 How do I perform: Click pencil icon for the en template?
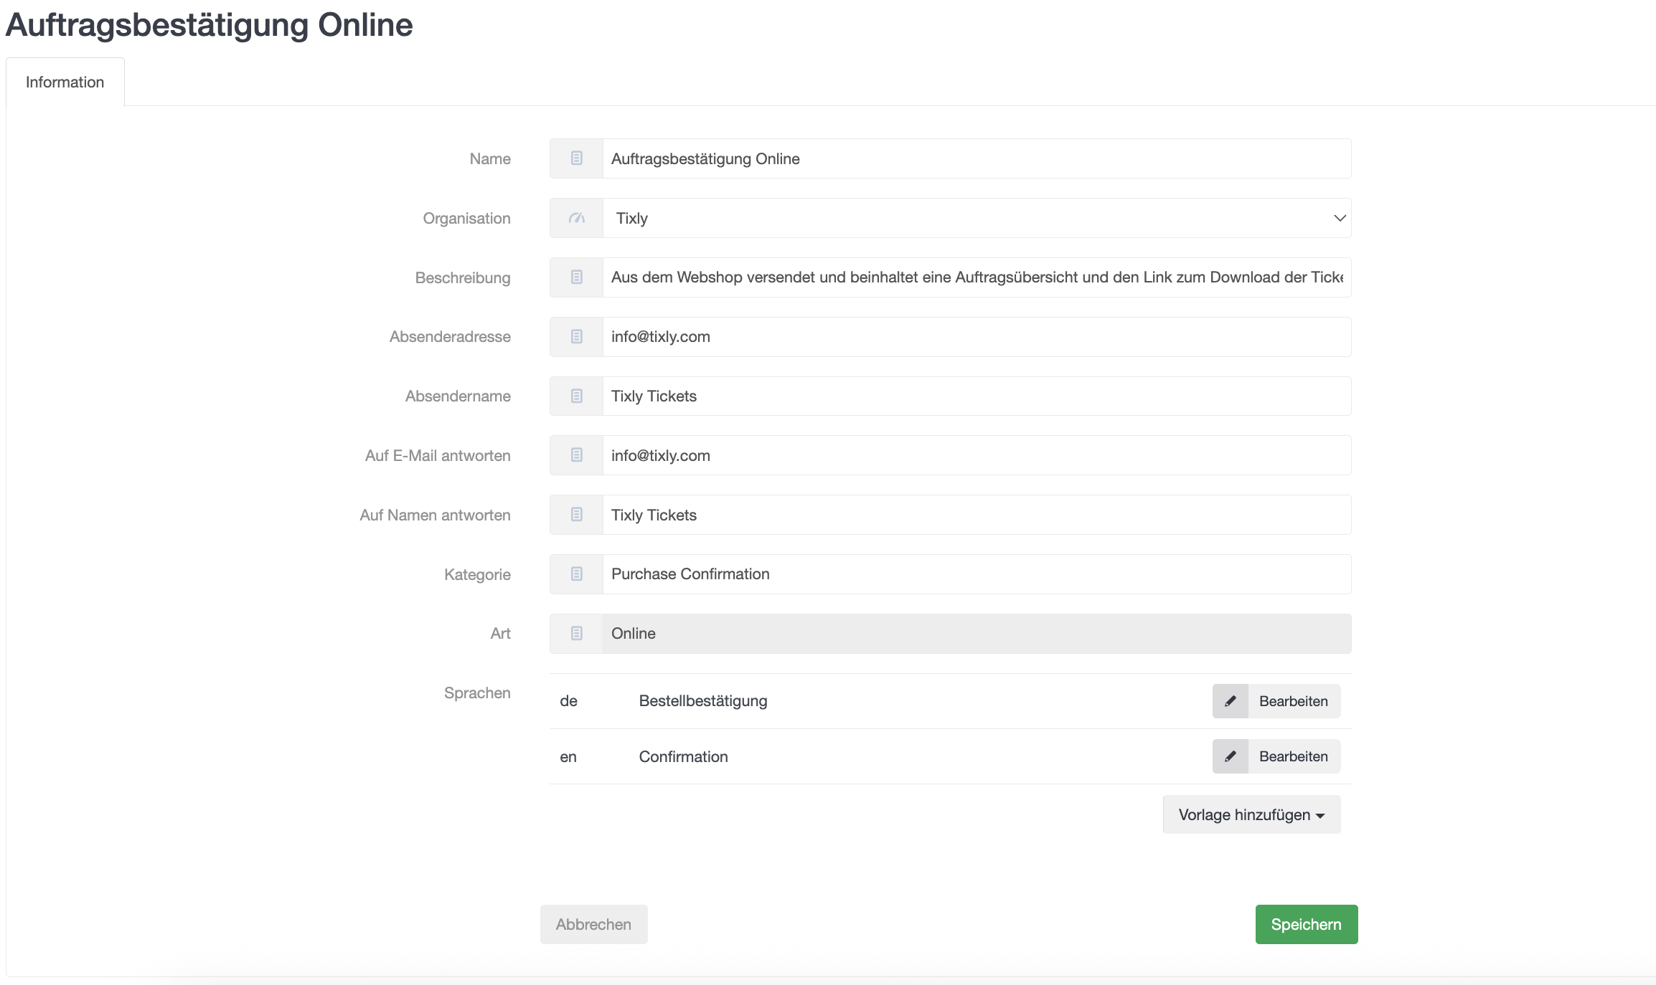[x=1231, y=756]
